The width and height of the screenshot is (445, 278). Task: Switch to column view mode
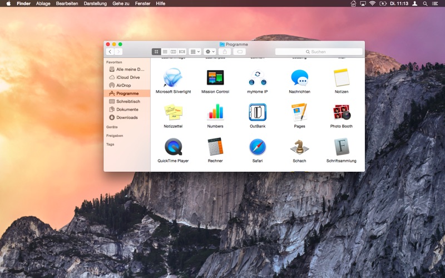pyautogui.click(x=174, y=52)
